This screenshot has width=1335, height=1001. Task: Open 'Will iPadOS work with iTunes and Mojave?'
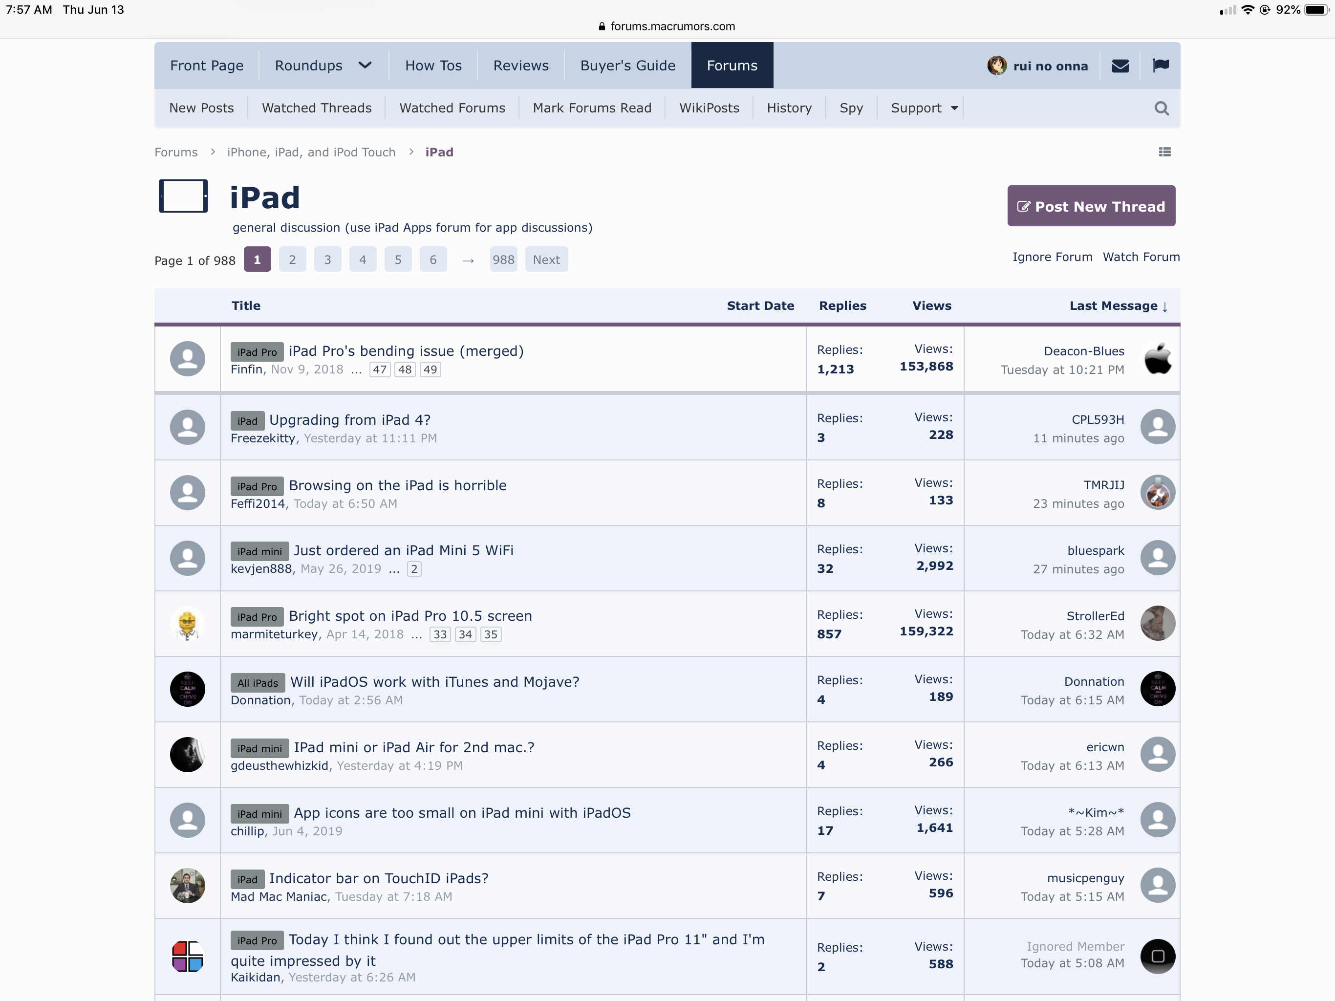434,682
